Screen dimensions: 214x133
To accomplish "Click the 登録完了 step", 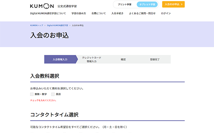I will 155,59.
